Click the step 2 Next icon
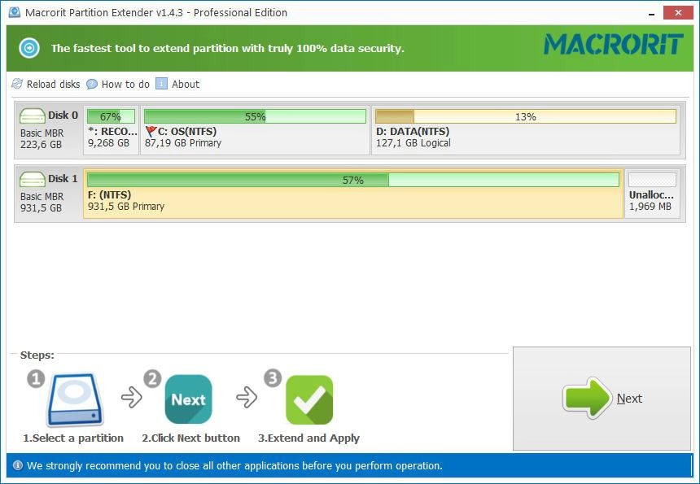The image size is (700, 484). (188, 399)
